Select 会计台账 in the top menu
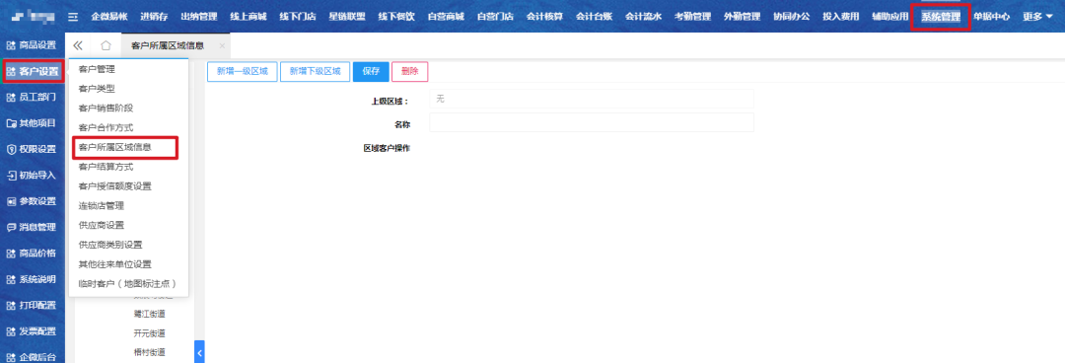1065x363 pixels. pyautogui.click(x=595, y=17)
